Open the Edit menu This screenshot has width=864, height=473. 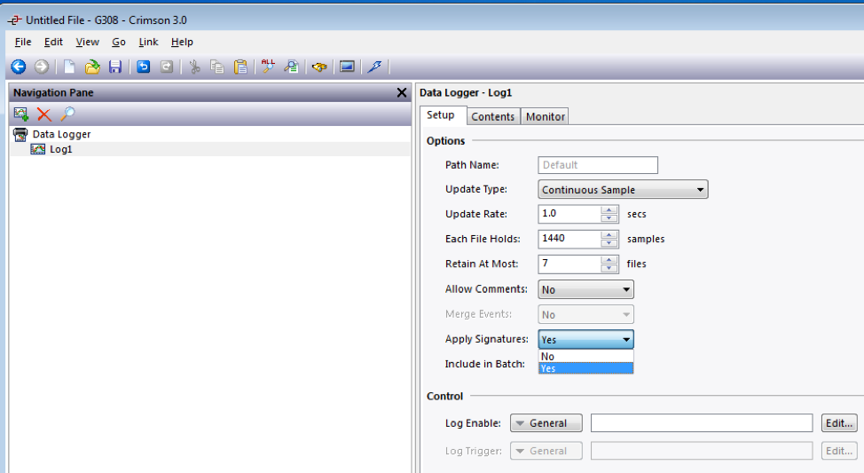tap(53, 42)
